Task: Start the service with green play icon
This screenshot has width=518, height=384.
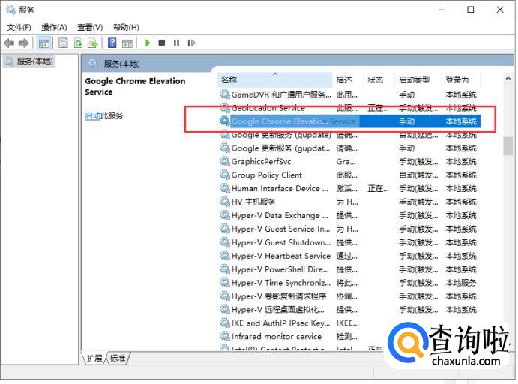Action: pyautogui.click(x=148, y=43)
